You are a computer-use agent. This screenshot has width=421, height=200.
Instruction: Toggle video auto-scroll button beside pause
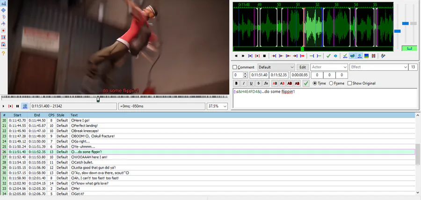(x=25, y=106)
